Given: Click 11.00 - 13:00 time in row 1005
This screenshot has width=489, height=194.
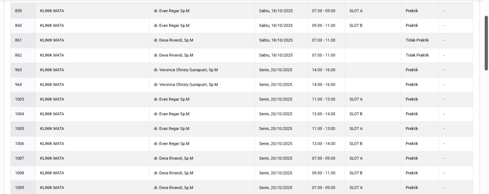Looking at the screenshot, I should point(323,129).
